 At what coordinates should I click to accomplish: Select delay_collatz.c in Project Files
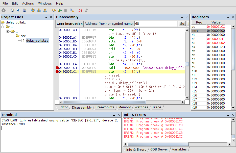pos(37,40)
